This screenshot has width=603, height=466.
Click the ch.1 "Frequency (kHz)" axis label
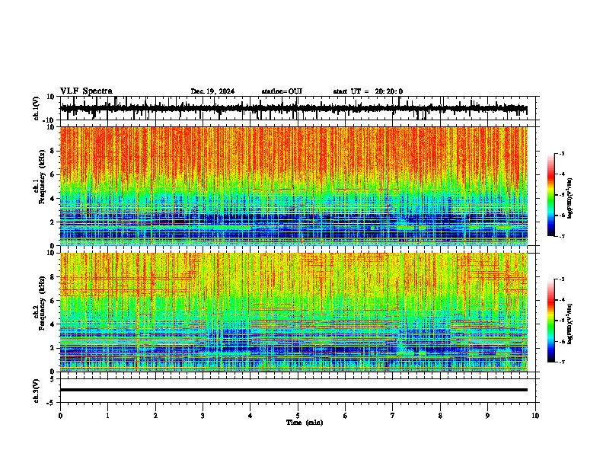[42, 177]
